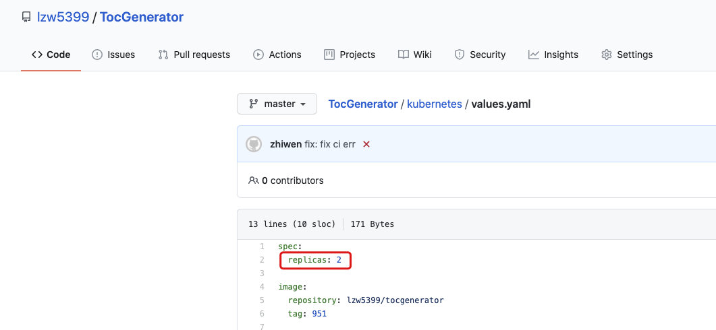This screenshot has height=330, width=716.
Task: Click the repository book icon beside lzw5399
Action: (x=26, y=18)
